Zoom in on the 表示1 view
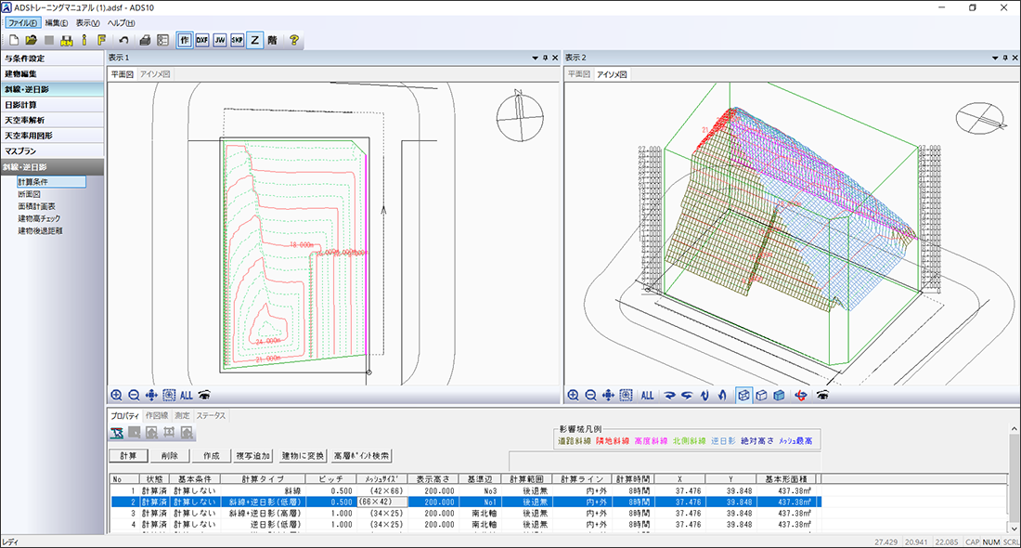The height and width of the screenshot is (548, 1021). tap(116, 395)
